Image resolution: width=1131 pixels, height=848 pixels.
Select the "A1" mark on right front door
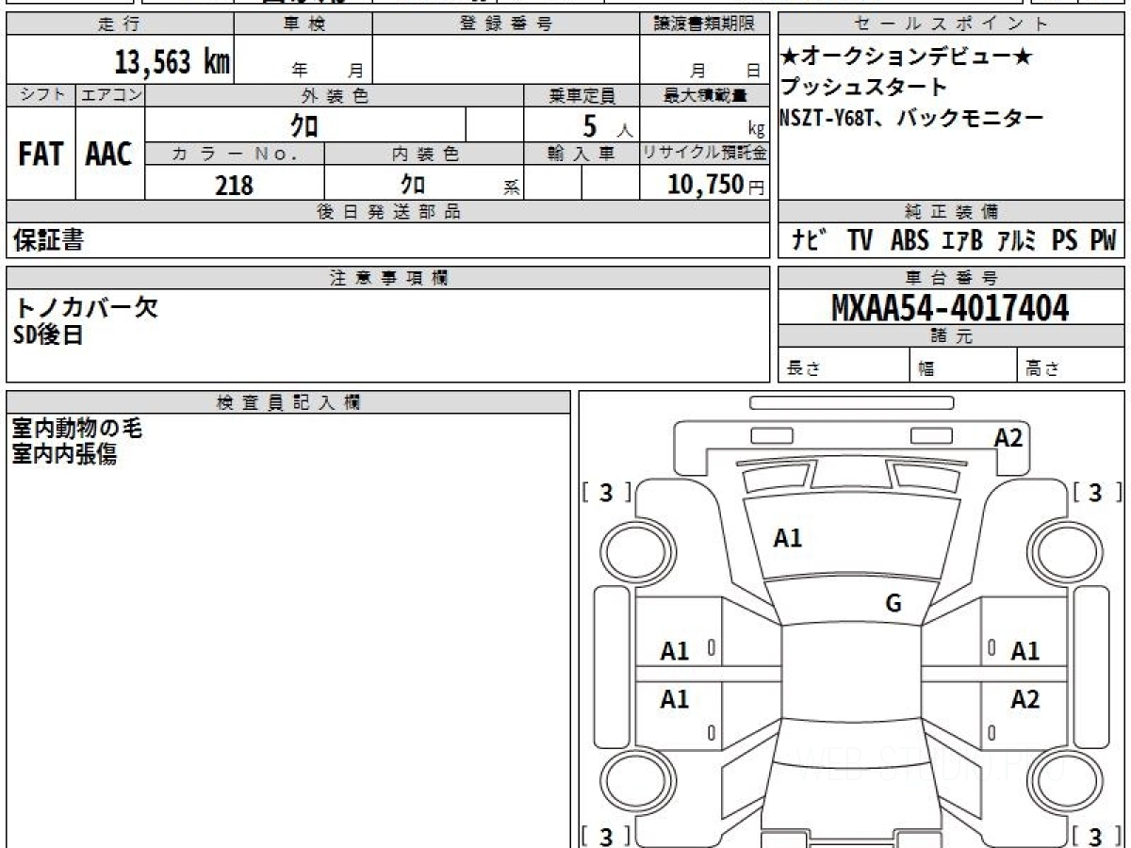(x=1025, y=651)
